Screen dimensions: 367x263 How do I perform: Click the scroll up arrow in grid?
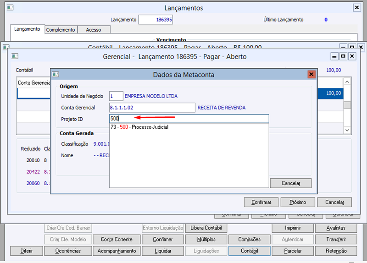(347, 82)
